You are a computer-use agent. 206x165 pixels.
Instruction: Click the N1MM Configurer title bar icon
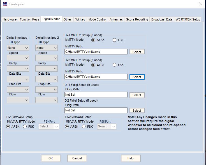[x=5, y=4]
